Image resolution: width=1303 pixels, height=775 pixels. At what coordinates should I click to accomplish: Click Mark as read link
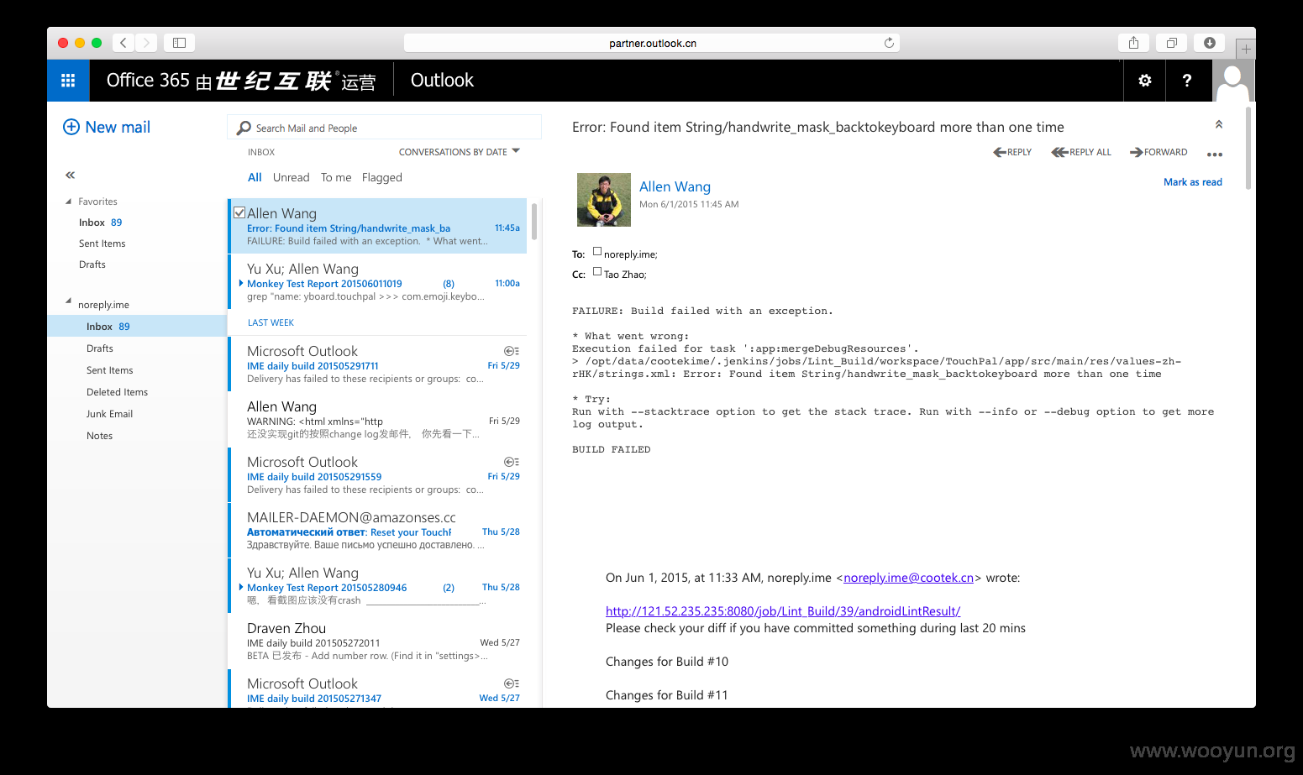[x=1193, y=182]
